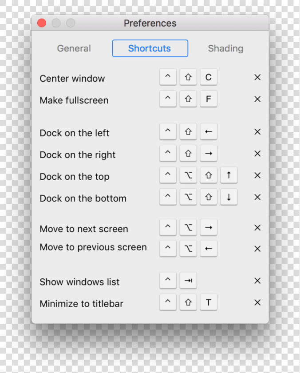Clear the Minimize to titlebar shortcut
The image size is (300, 373).
click(257, 302)
